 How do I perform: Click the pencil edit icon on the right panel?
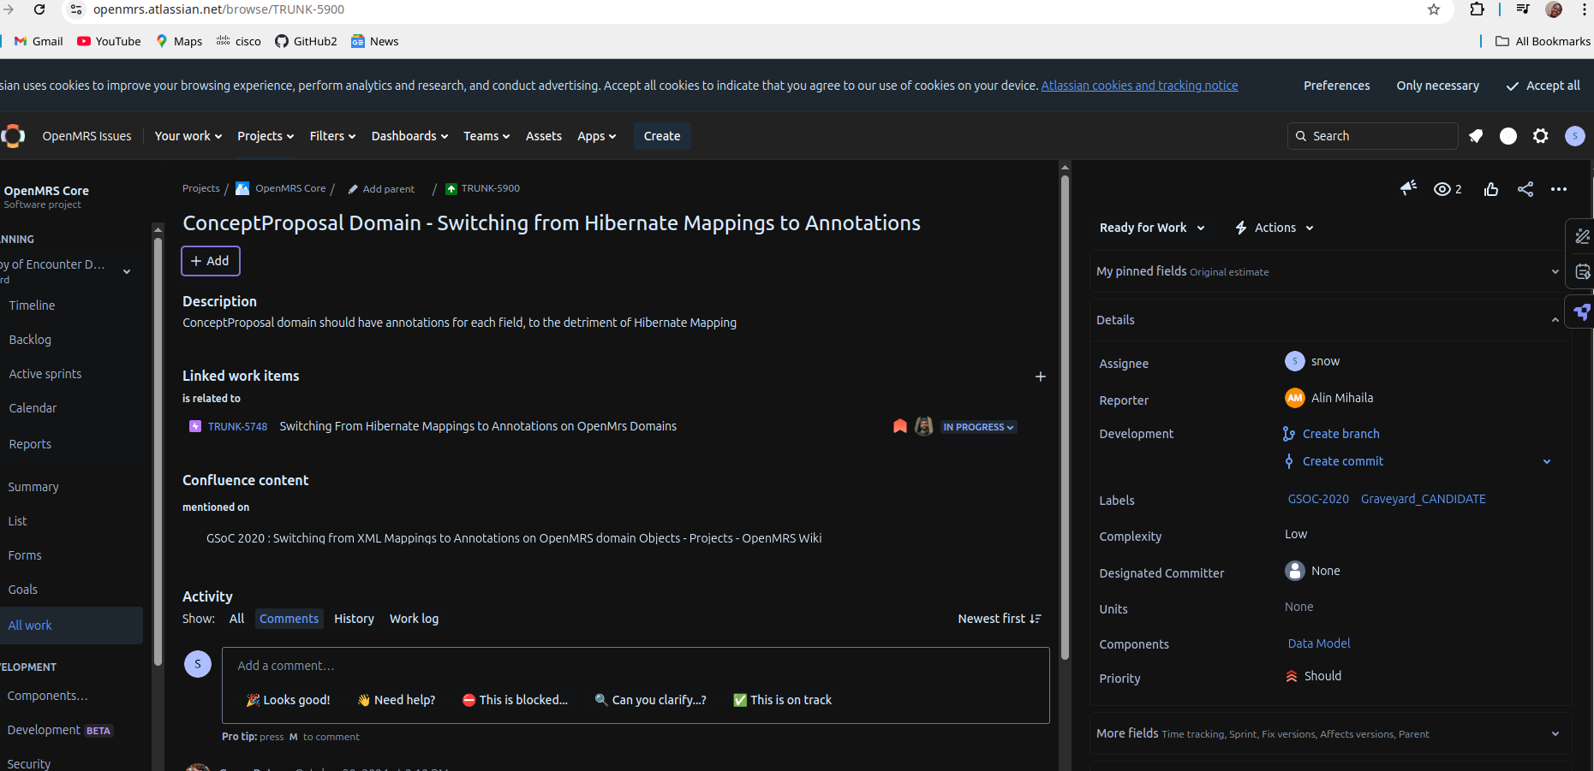[x=1582, y=236]
